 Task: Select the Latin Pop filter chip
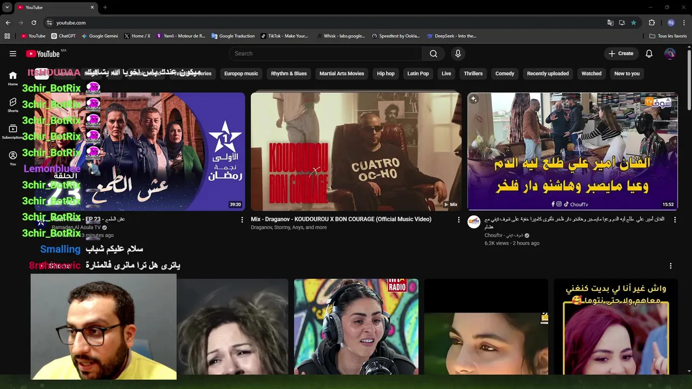(418, 73)
